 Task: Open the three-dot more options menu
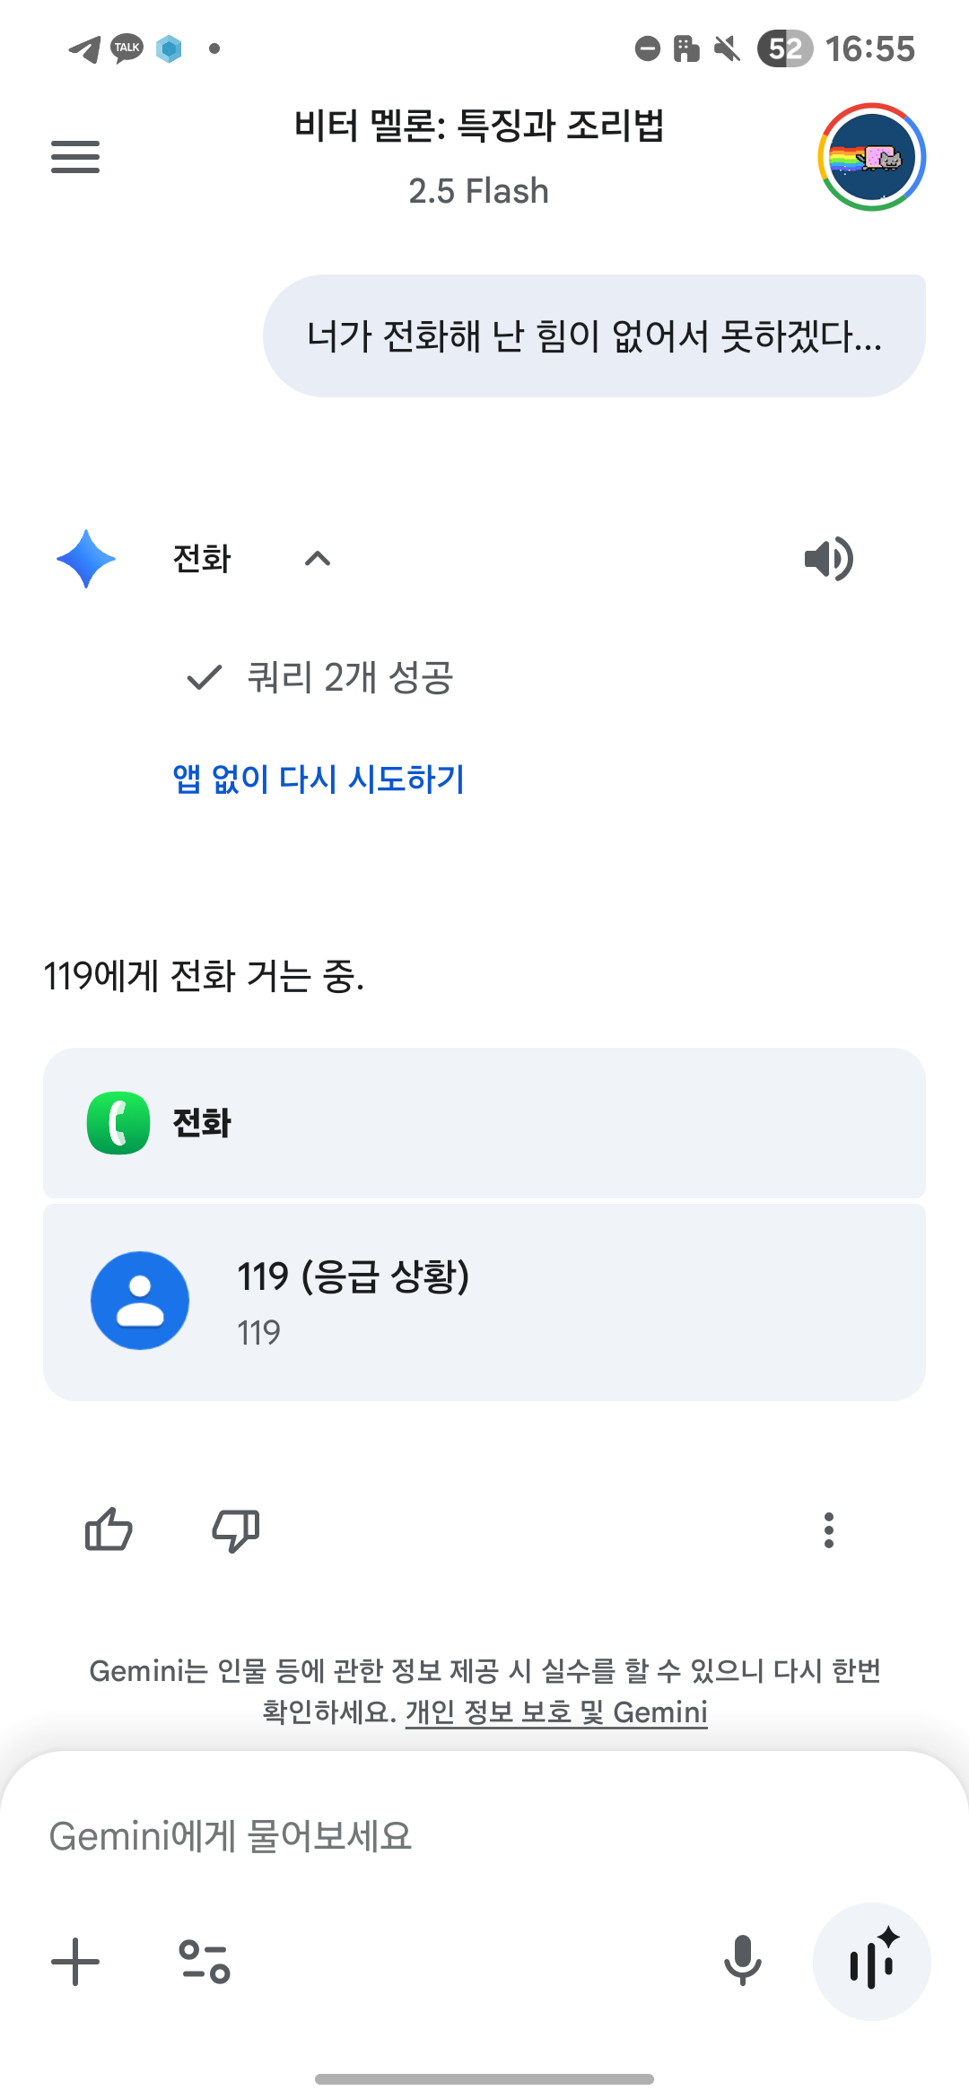[828, 1529]
